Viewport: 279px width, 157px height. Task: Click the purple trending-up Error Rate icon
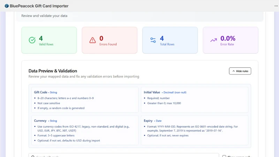[213, 40]
